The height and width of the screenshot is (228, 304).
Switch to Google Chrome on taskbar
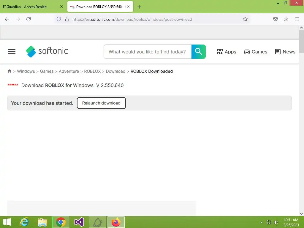click(x=61, y=222)
